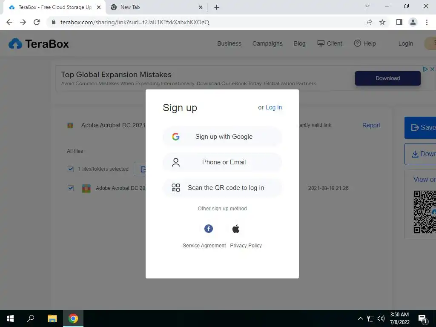This screenshot has height=327, width=436.
Task: Open the Chrome three-dot menu
Action: click(427, 22)
